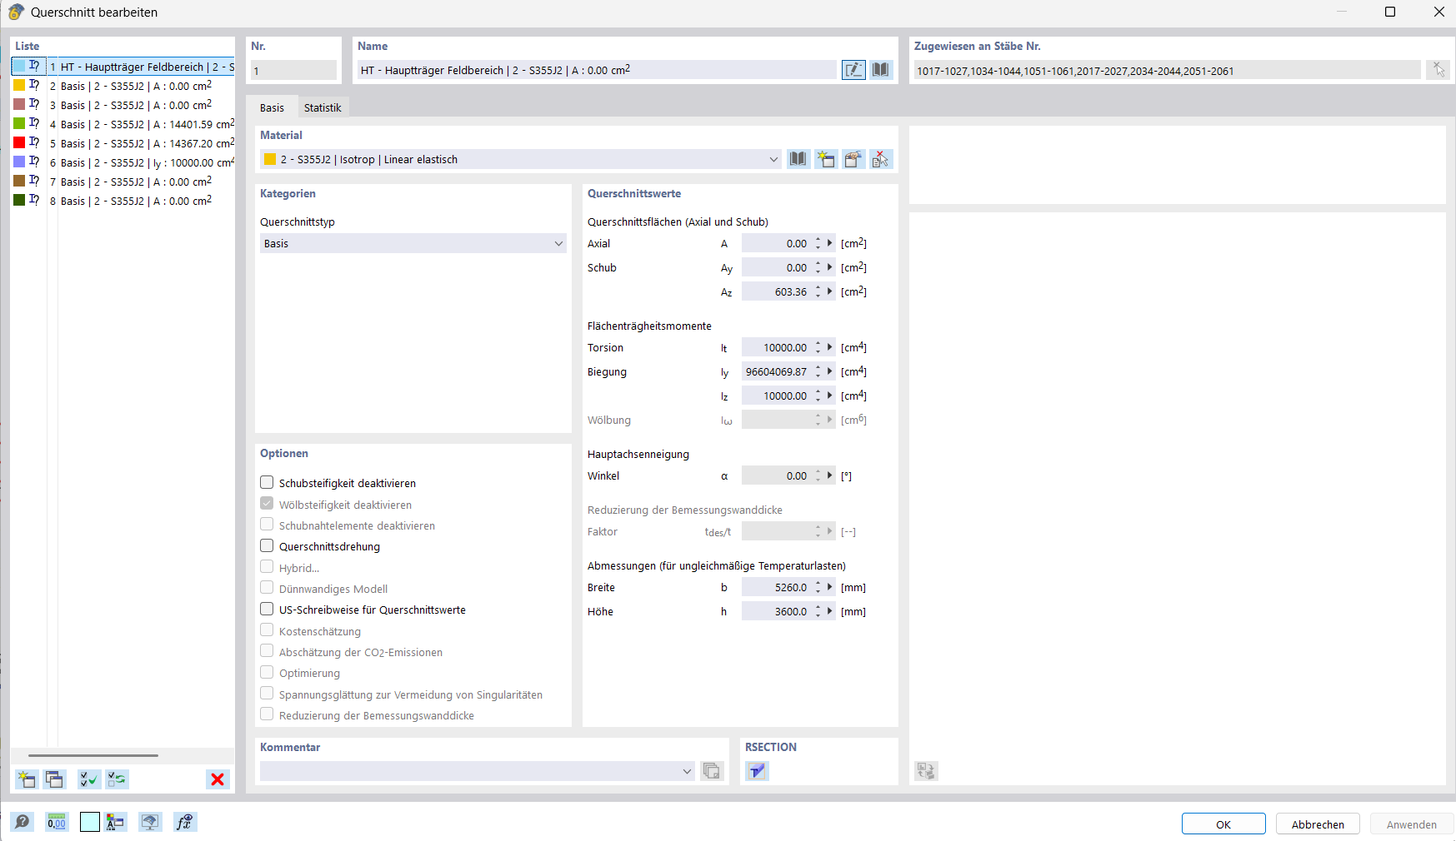Click the Name input field
This screenshot has width=1456, height=841.
tap(597, 70)
